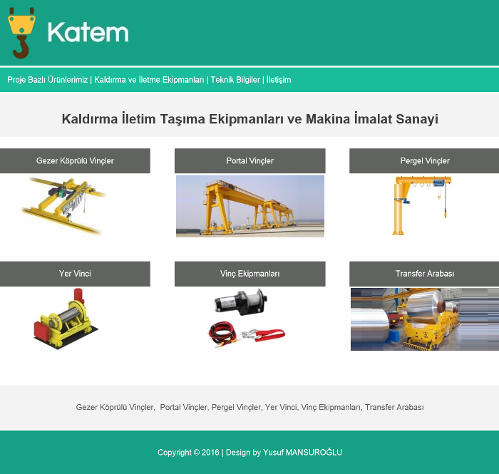This screenshot has height=474, width=499.
Task: Open the İletişim contact link
Action: 279,80
